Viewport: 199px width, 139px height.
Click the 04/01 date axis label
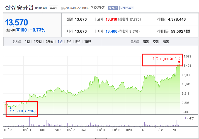tap(41, 130)
